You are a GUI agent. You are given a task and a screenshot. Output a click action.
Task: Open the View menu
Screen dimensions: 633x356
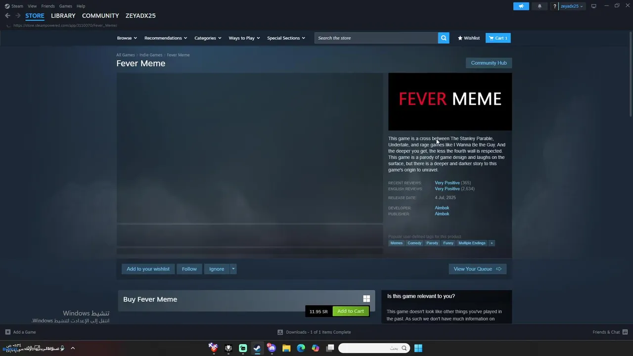click(32, 6)
